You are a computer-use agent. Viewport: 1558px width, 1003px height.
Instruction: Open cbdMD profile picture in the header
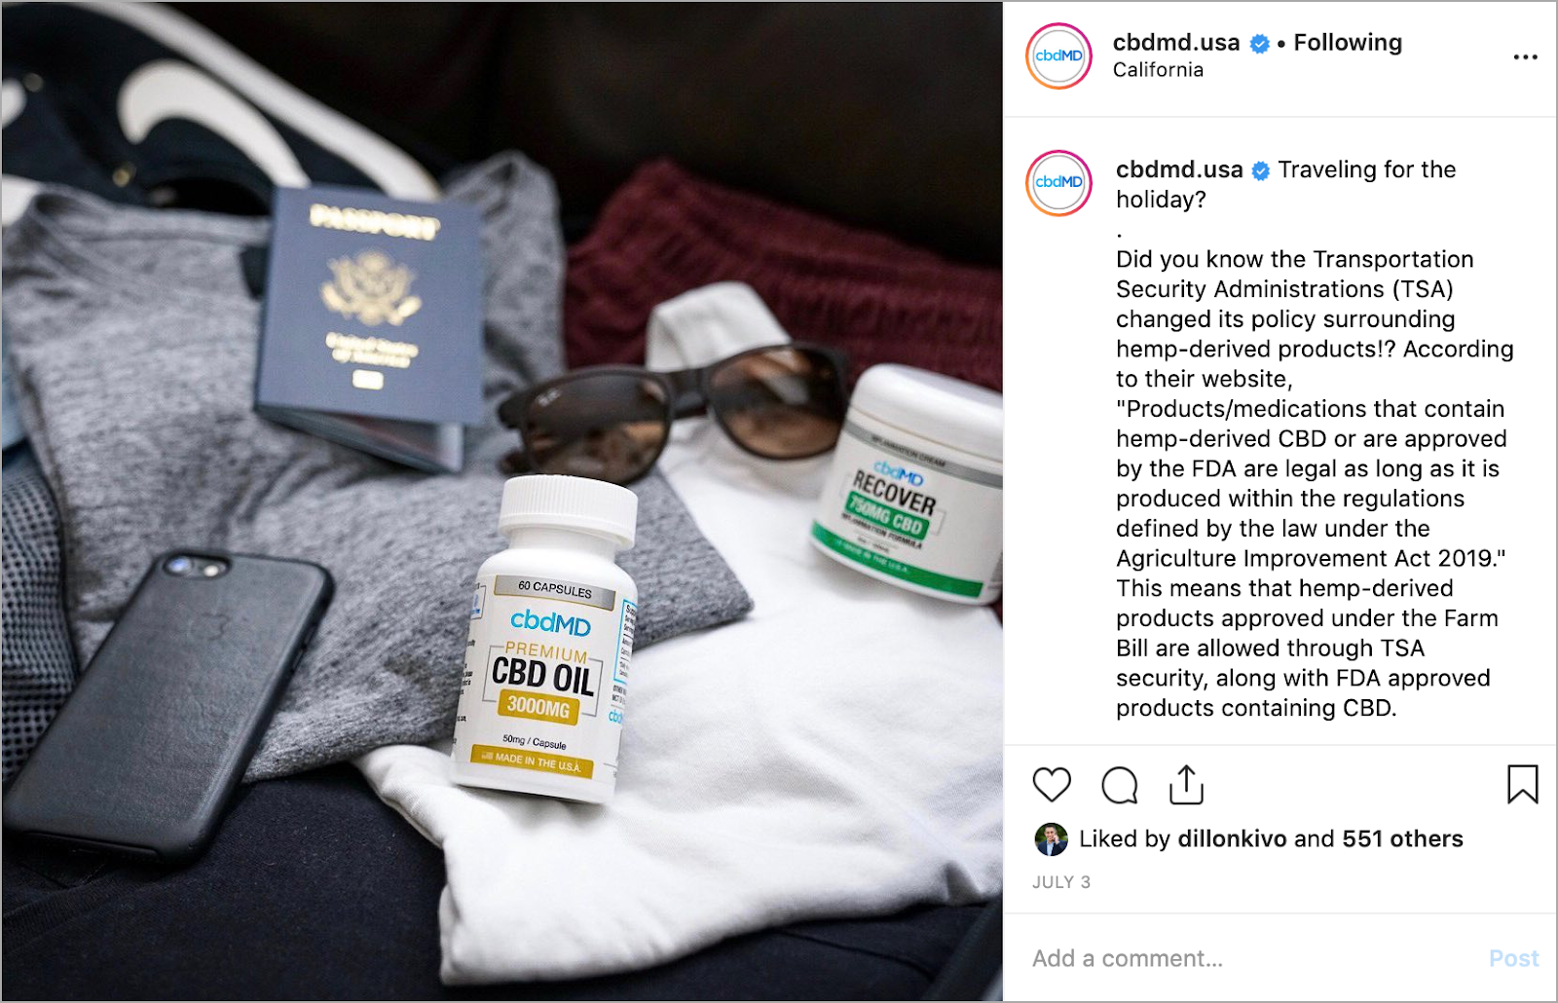(x=1058, y=56)
